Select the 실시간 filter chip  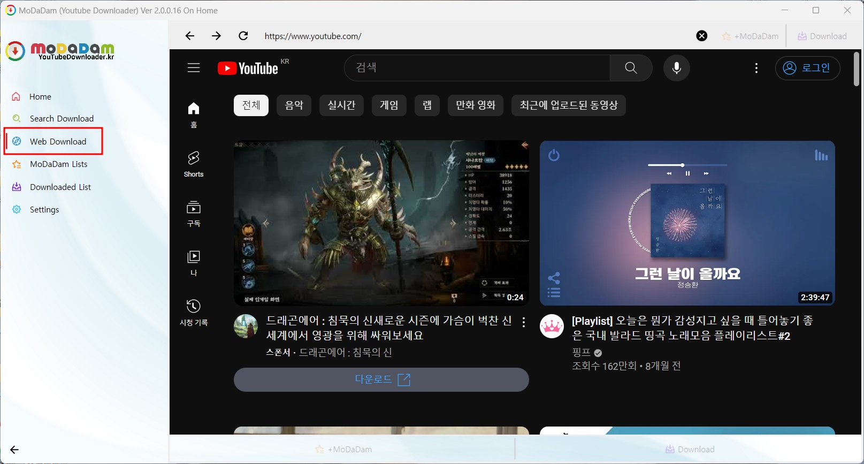[341, 105]
